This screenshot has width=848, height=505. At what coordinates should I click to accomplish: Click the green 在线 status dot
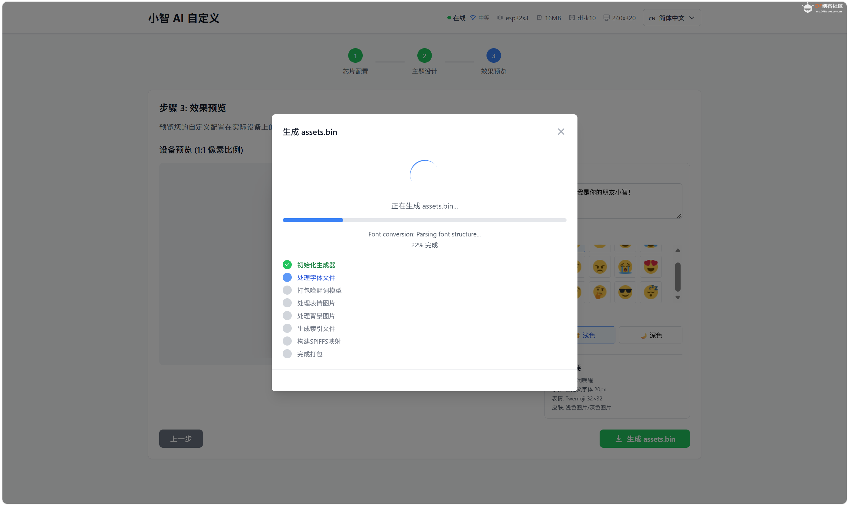coord(449,18)
